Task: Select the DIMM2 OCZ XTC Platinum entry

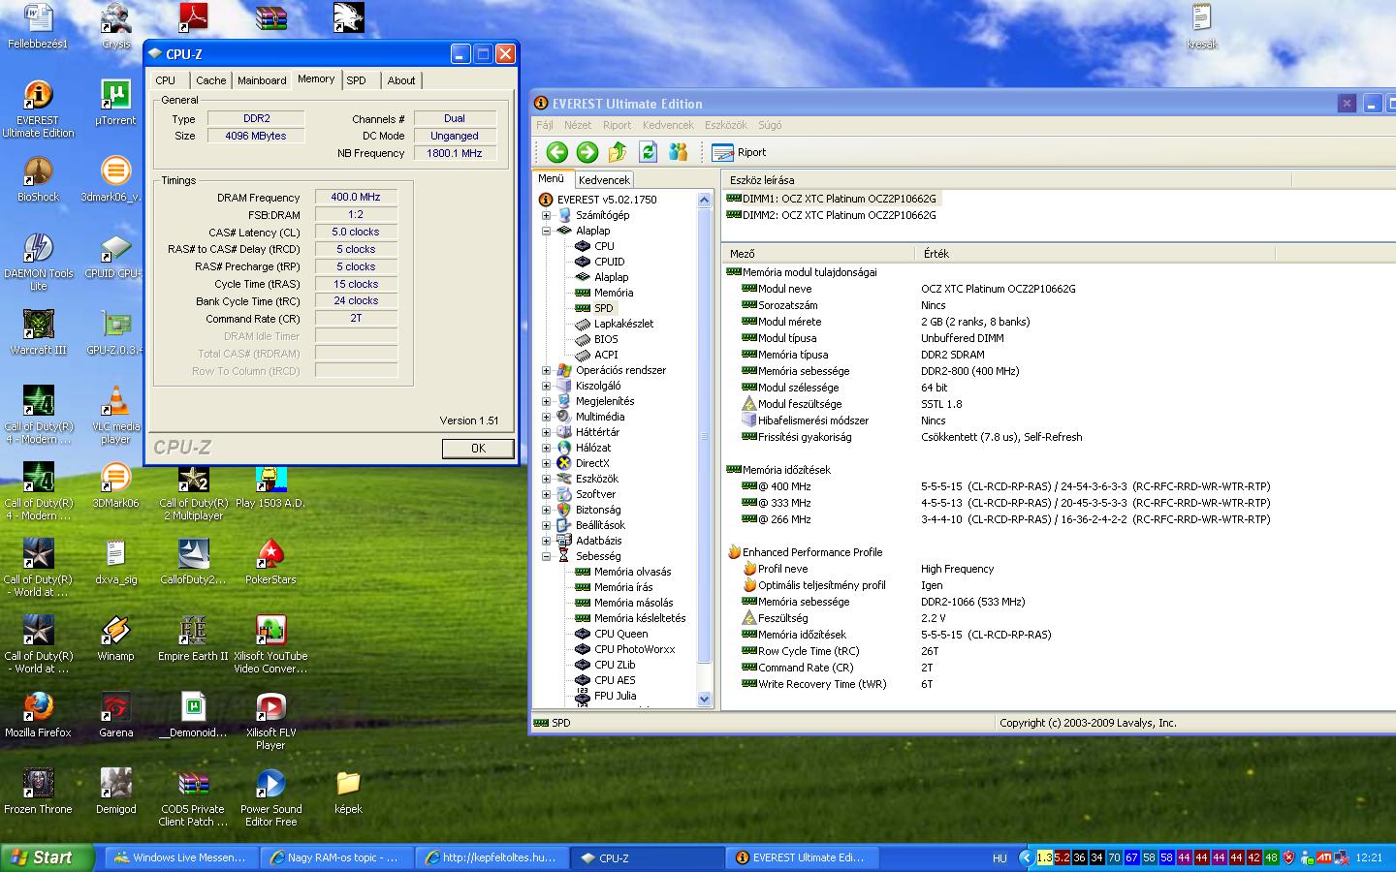Action: [x=832, y=215]
